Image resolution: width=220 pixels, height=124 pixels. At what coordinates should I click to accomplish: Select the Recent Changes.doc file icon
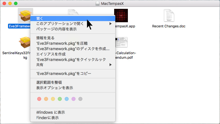pos(169,15)
